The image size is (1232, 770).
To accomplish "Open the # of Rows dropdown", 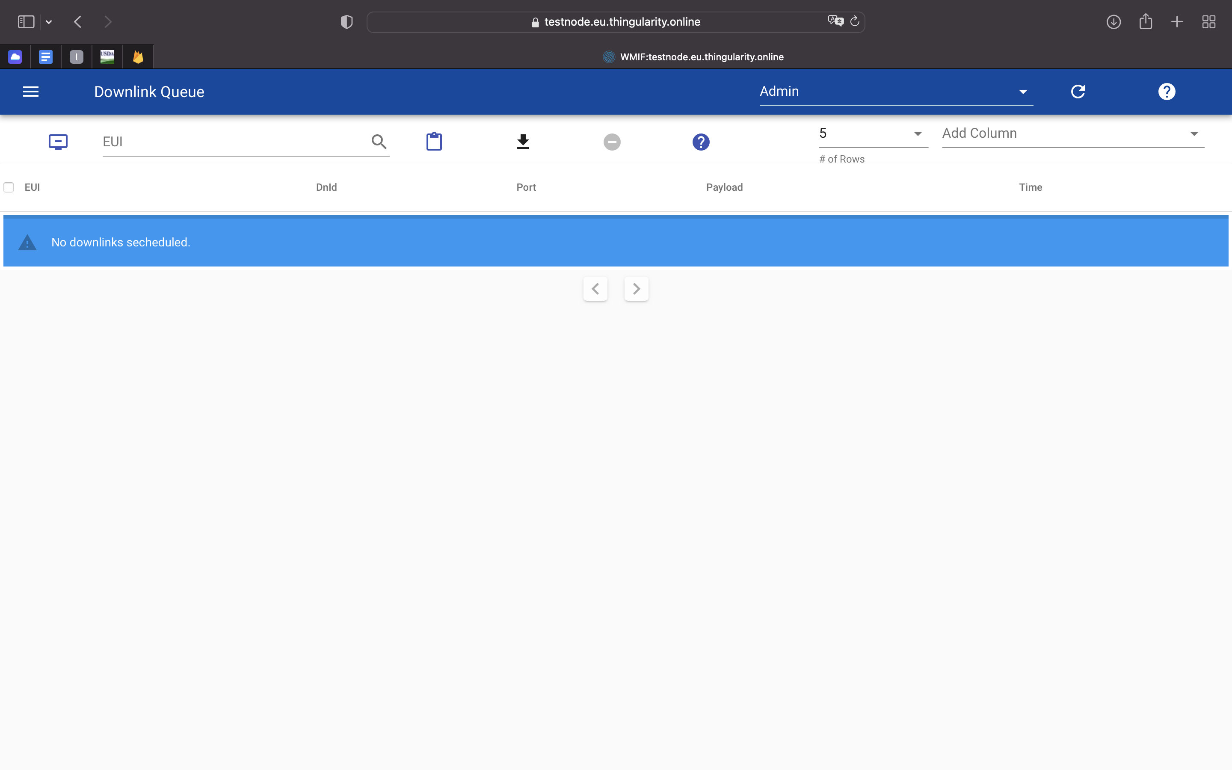I will point(873,133).
